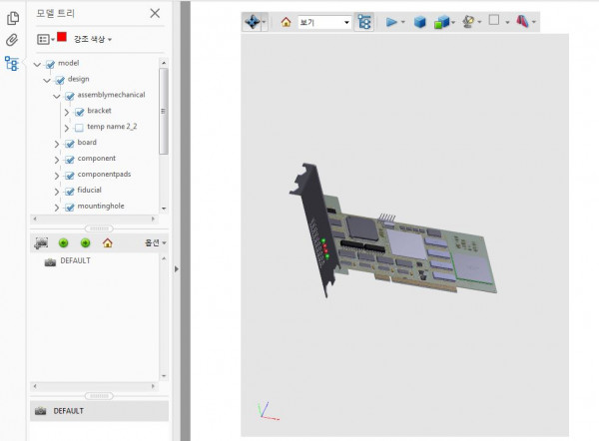Open the page thumbnails panel icon

pyautogui.click(x=12, y=17)
